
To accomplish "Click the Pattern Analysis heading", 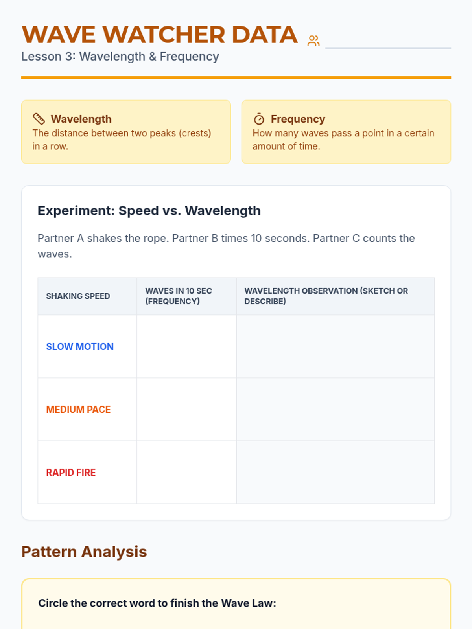I will 84,552.
